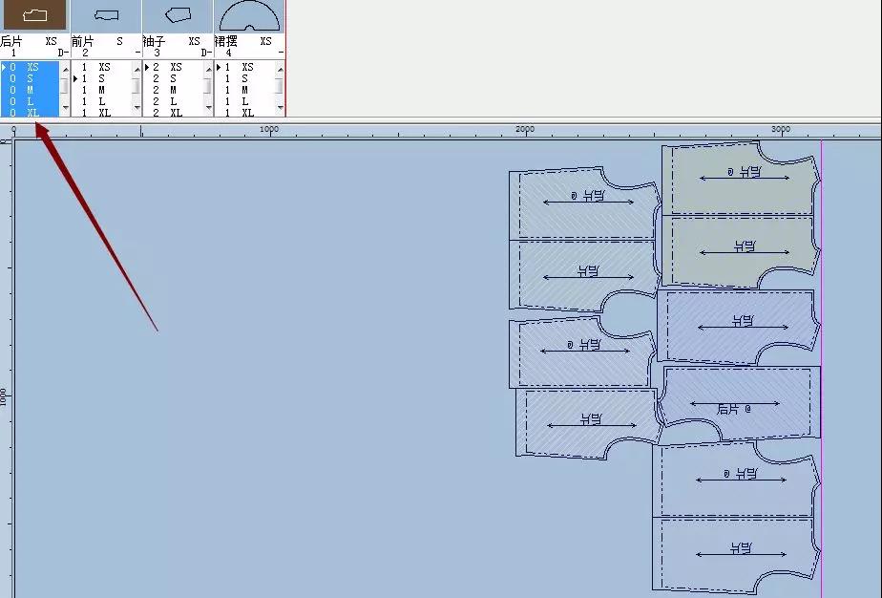Click XS row in 袖子 size list
Image resolution: width=882 pixels, height=598 pixels.
point(176,68)
